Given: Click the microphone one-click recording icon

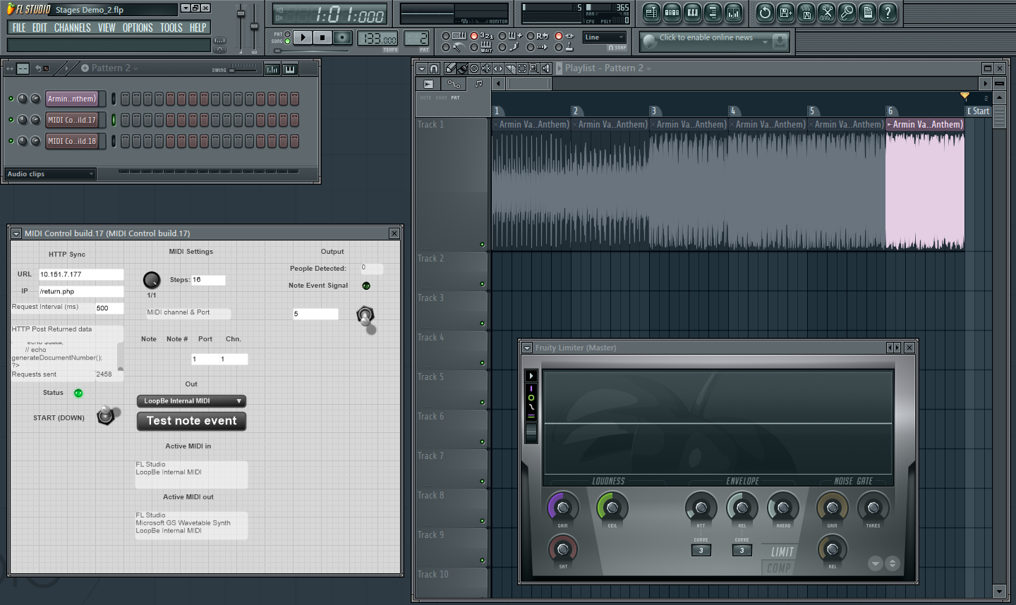Looking at the screenshot, I should [x=847, y=12].
